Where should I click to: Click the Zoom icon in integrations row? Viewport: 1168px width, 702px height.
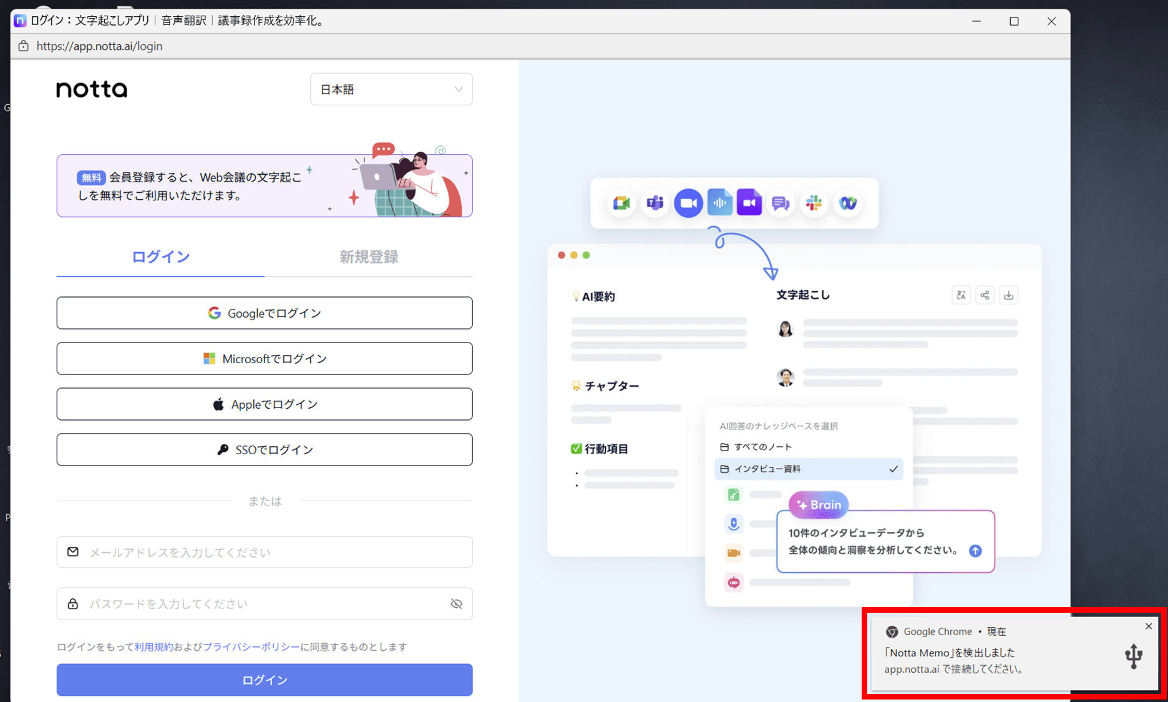(x=688, y=203)
